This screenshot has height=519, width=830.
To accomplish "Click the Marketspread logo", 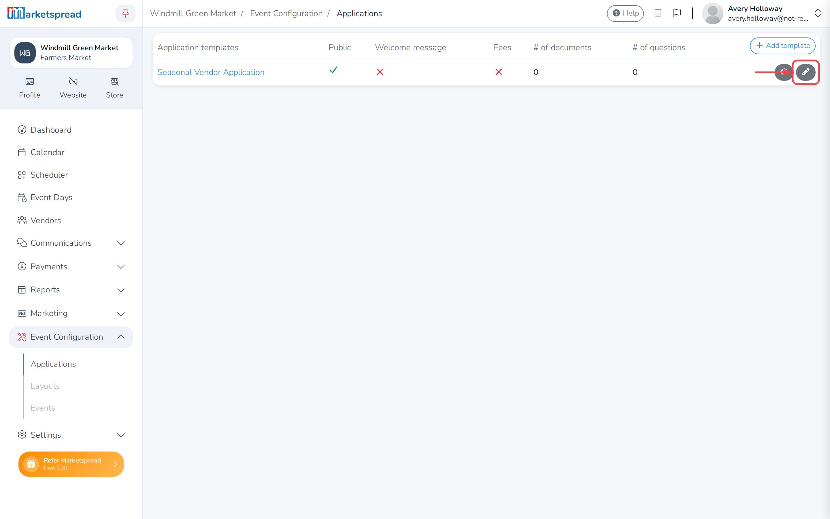I will (44, 13).
